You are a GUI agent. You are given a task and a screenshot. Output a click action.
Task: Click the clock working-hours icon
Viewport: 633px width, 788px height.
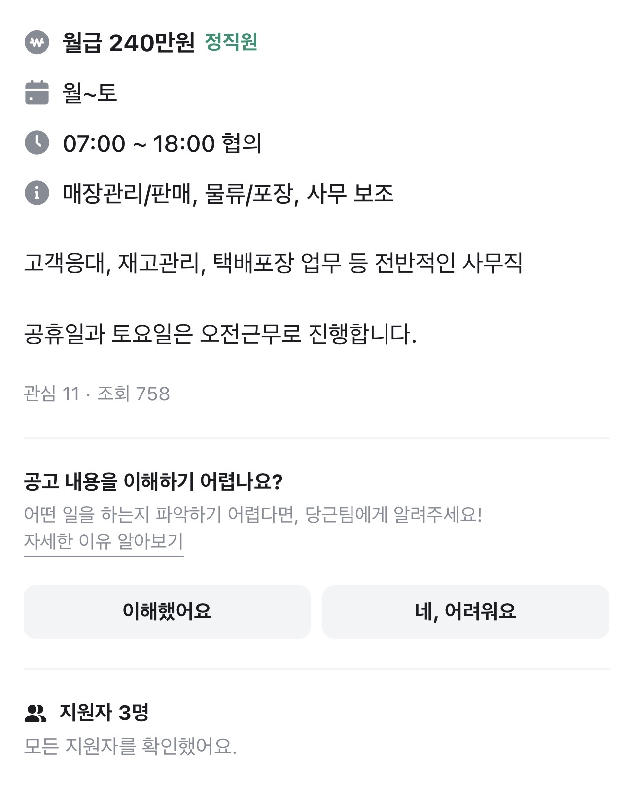click(37, 143)
